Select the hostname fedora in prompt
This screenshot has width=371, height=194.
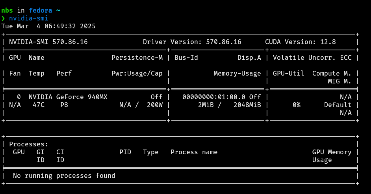41,10
